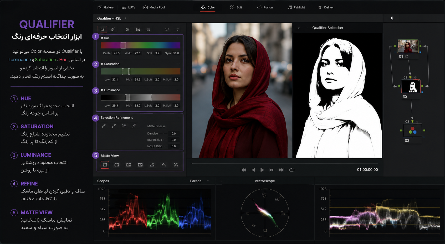
Task: Collapse the Selection Refinement section chevron
Action: coord(178,117)
